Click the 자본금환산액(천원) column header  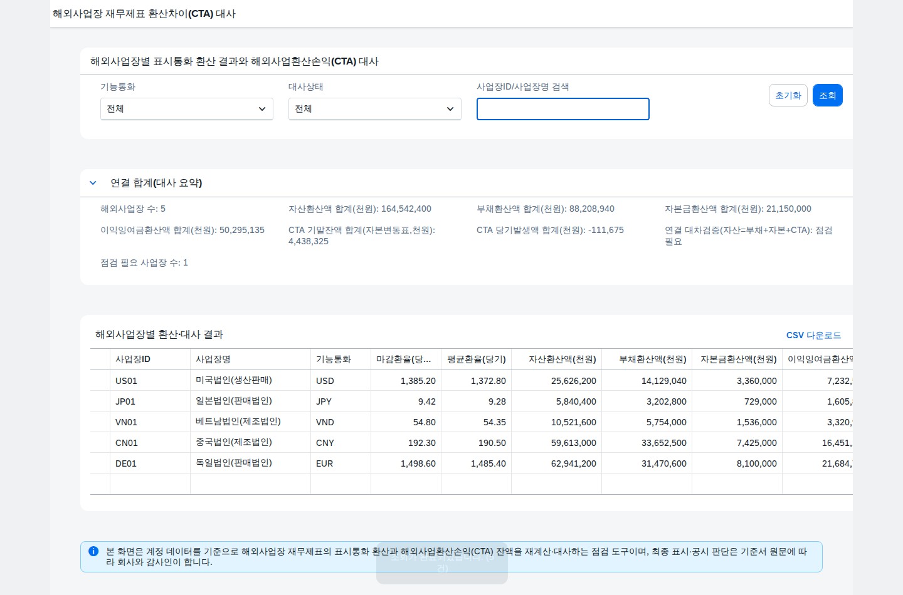click(x=737, y=360)
